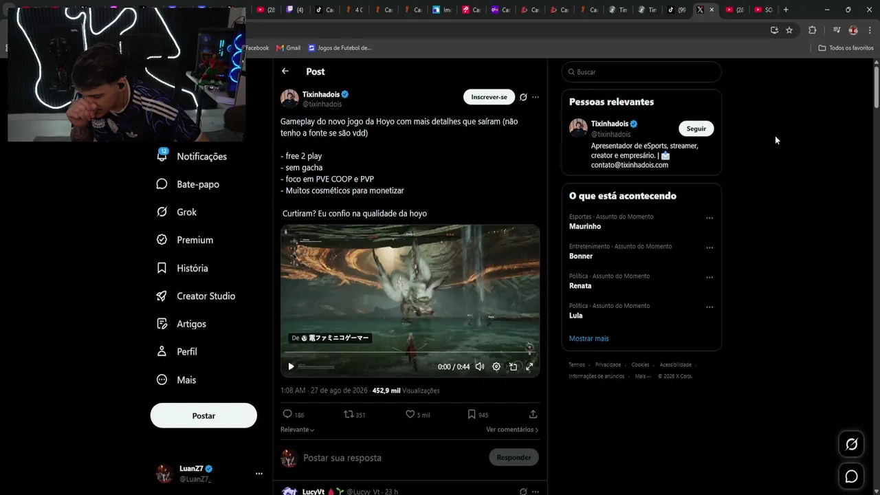The height and width of the screenshot is (495, 880).
Task: Repost the post with 351 reposts
Action: 349,414
